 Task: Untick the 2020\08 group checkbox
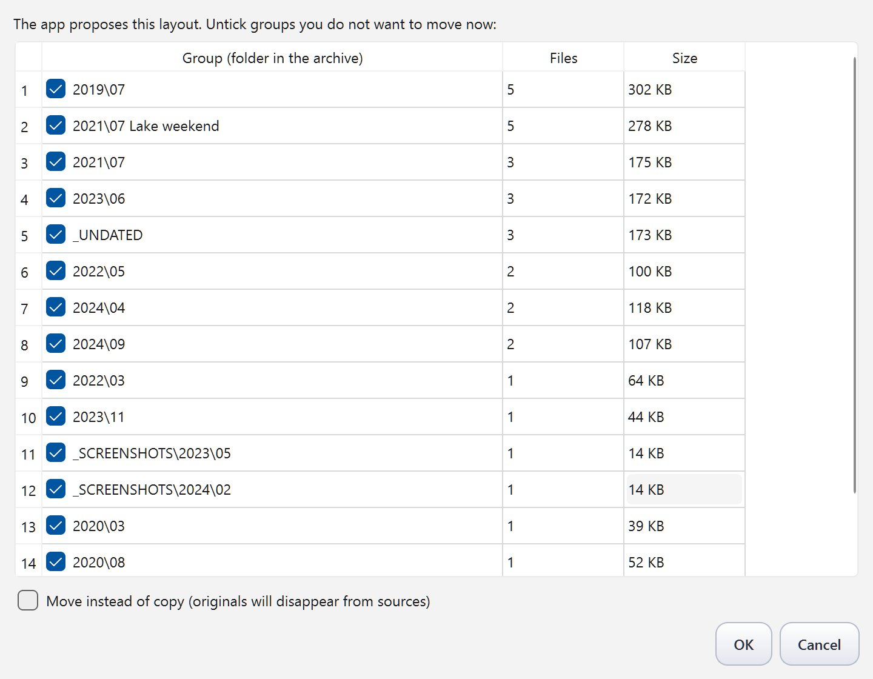pyautogui.click(x=56, y=562)
